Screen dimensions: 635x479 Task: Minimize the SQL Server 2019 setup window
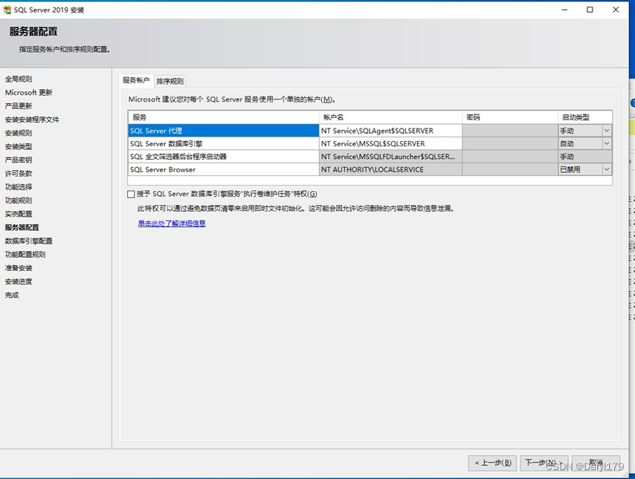tap(564, 10)
